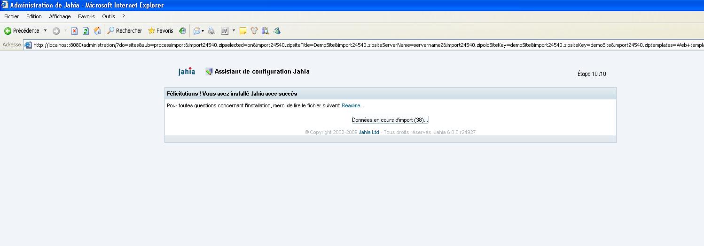The image size is (704, 246).
Task: Open the Edition menu
Action: (34, 16)
